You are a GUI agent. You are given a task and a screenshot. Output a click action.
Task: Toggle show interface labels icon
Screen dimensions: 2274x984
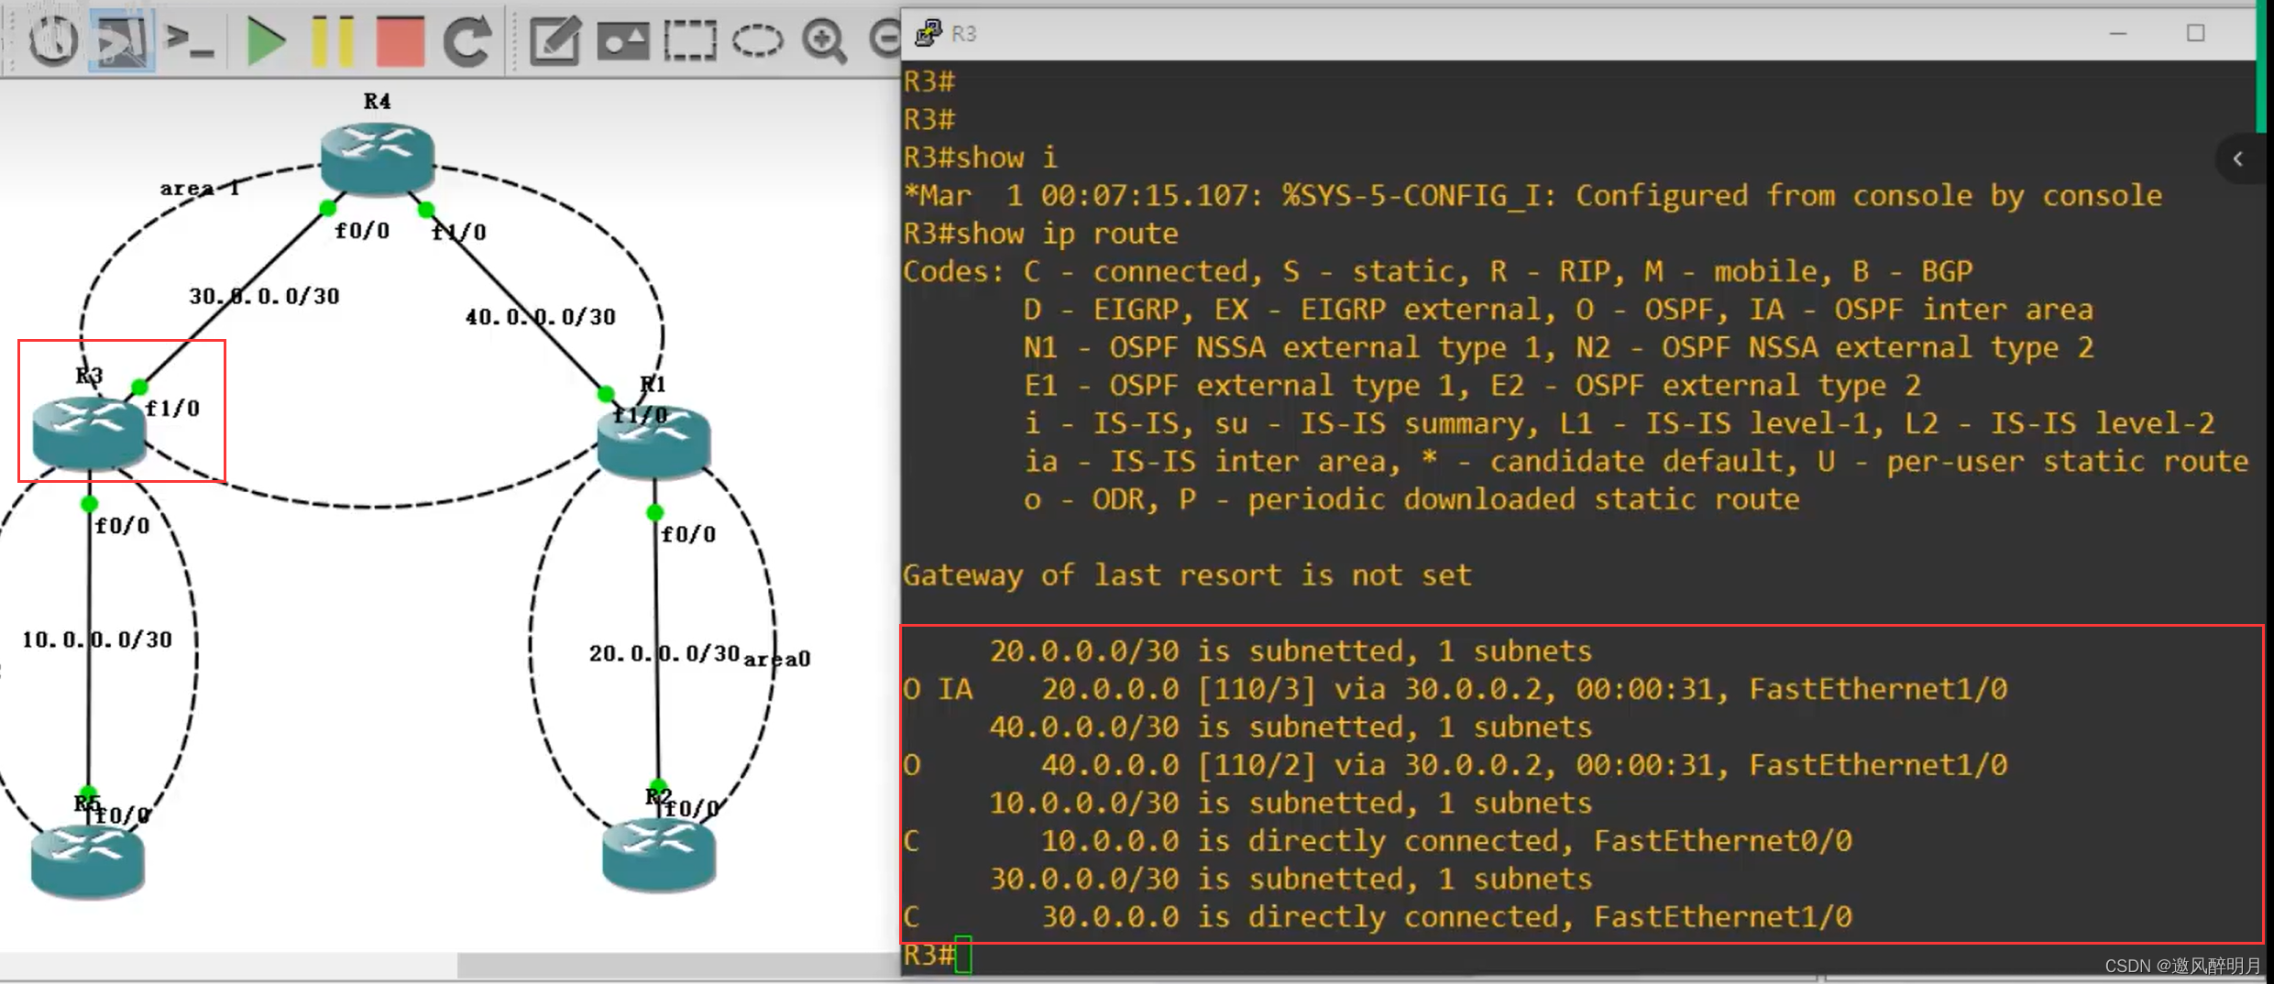[121, 39]
